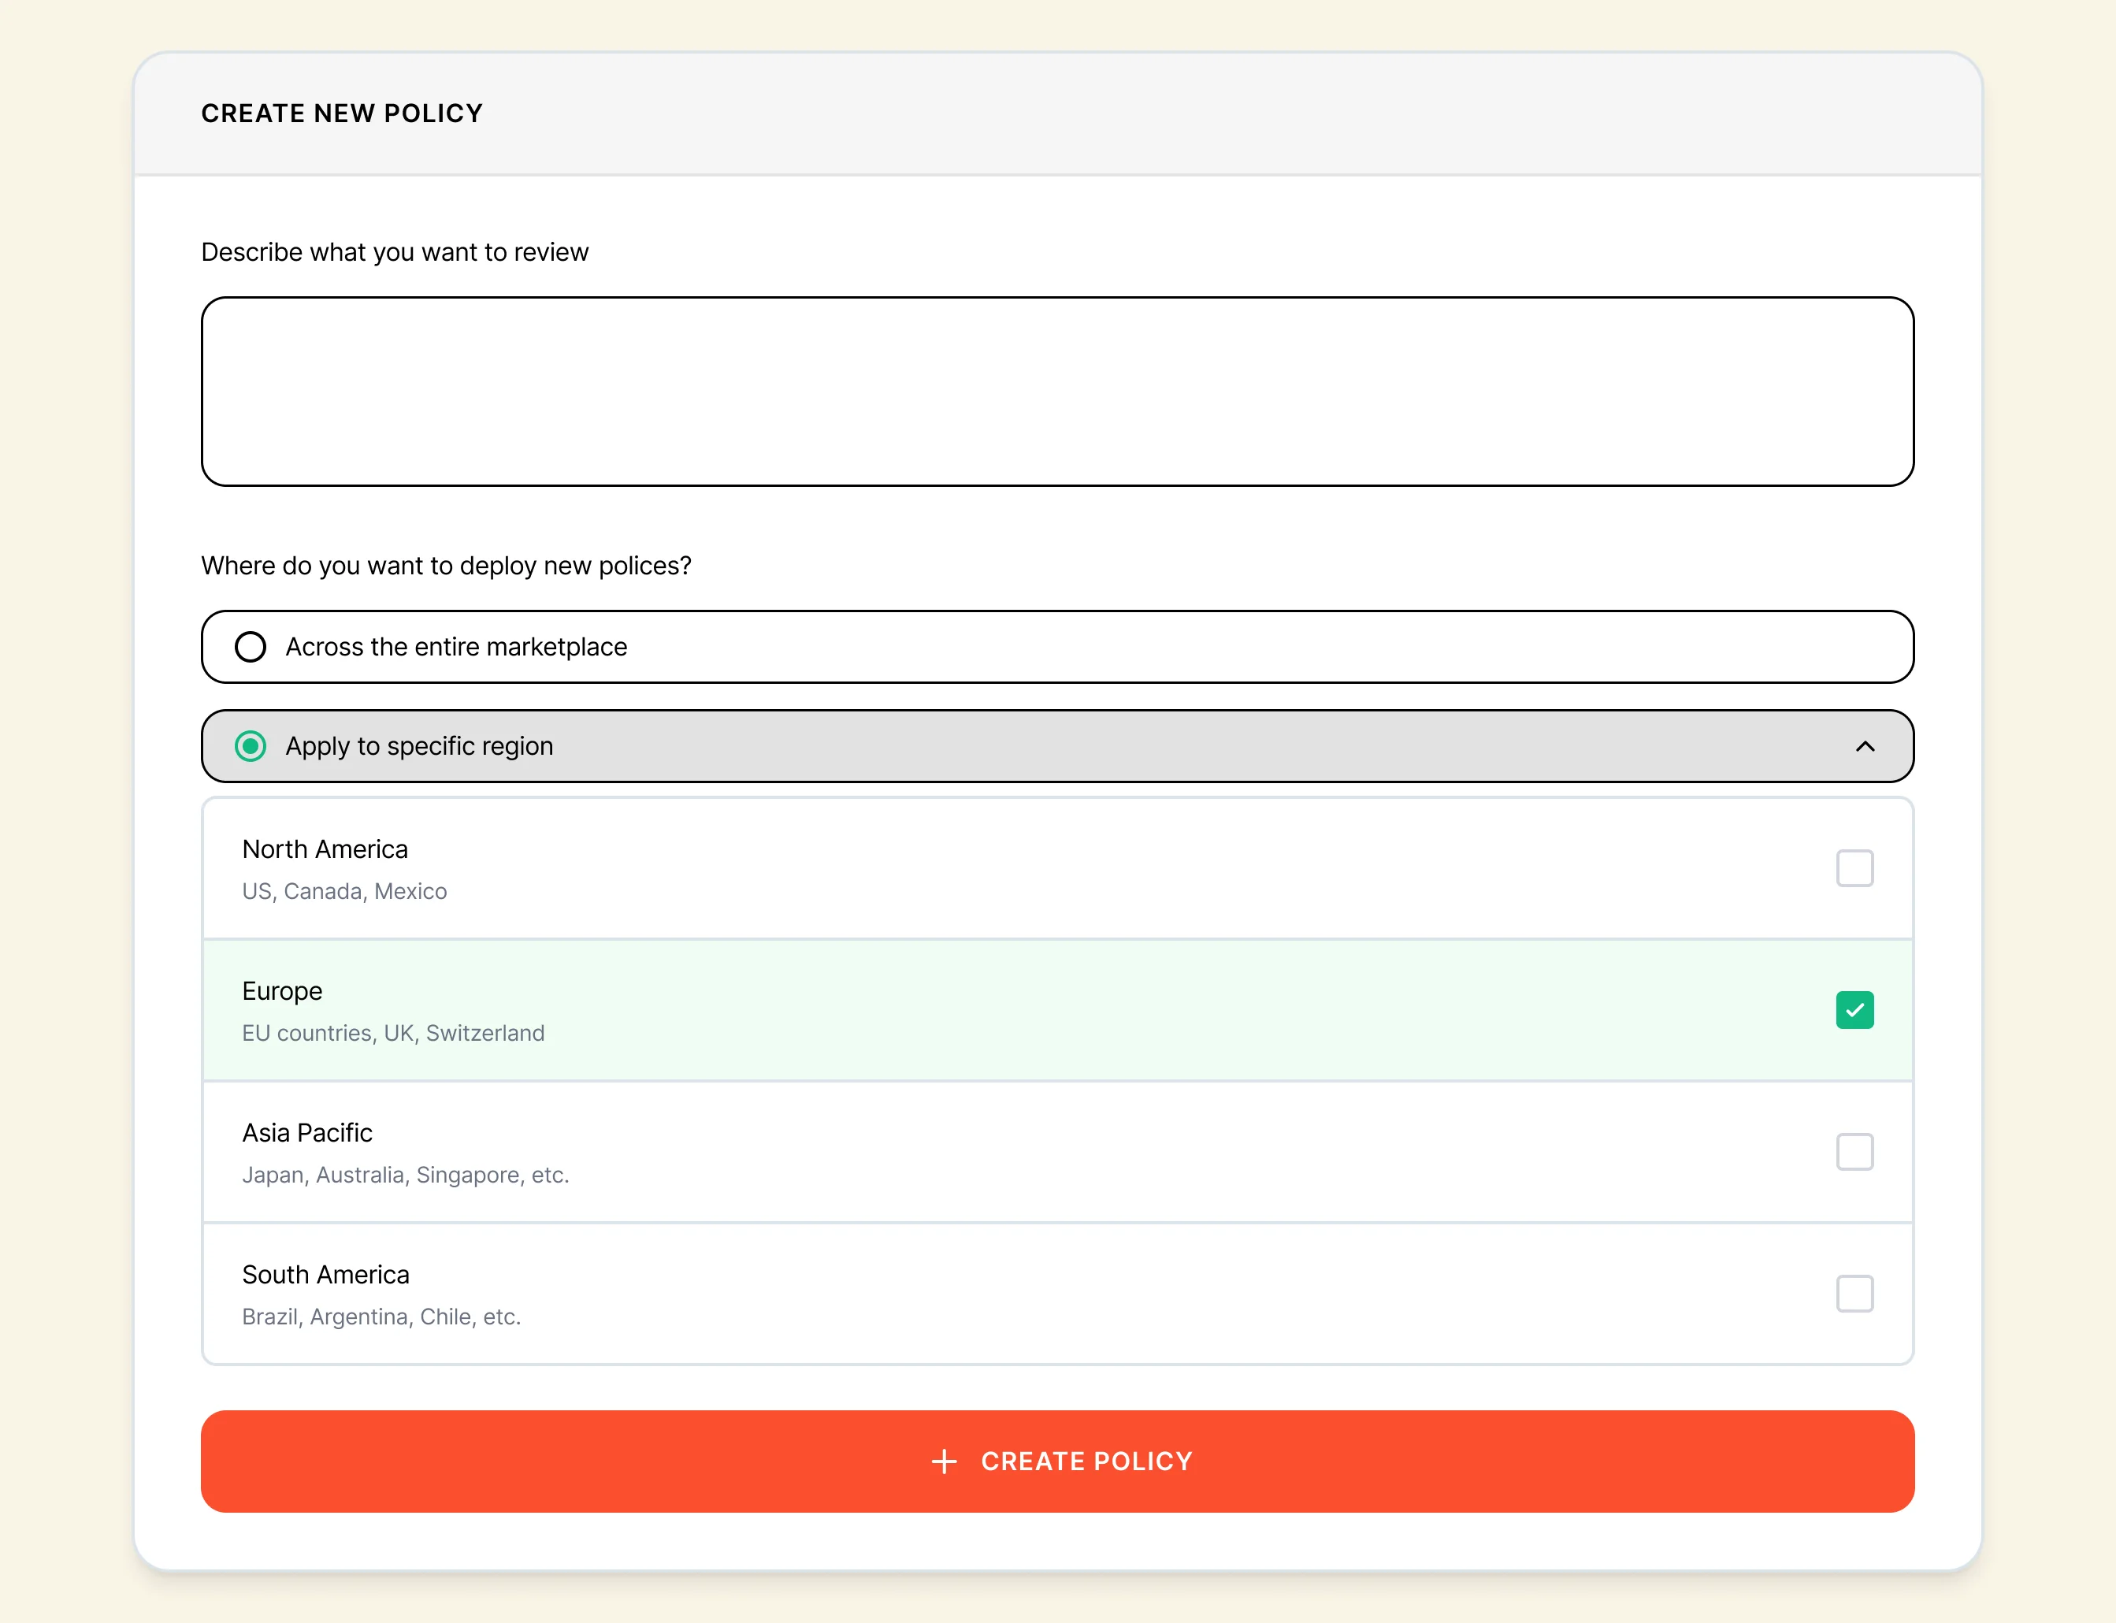Click 'Japan, Australia, Singapore, etc.' subtitle

click(405, 1175)
